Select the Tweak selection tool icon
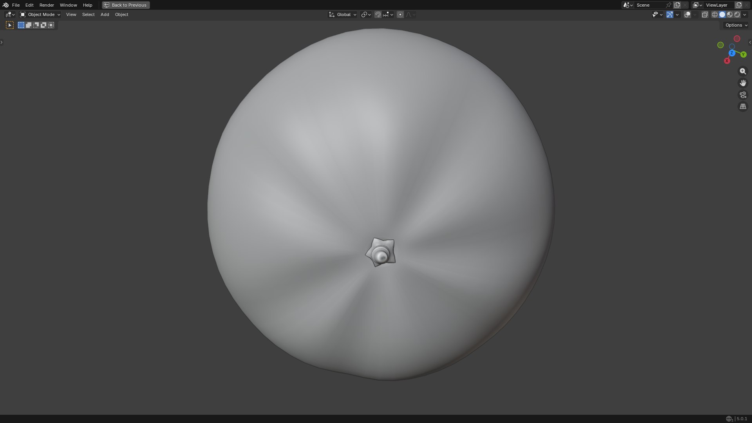The image size is (752, 423). pyautogui.click(x=10, y=25)
